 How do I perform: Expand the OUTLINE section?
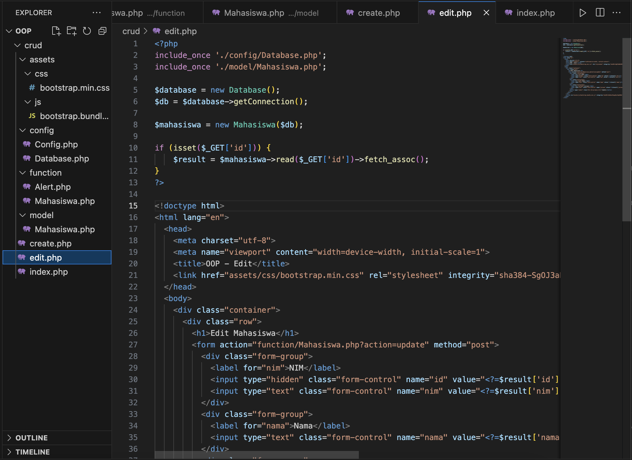tap(32, 437)
